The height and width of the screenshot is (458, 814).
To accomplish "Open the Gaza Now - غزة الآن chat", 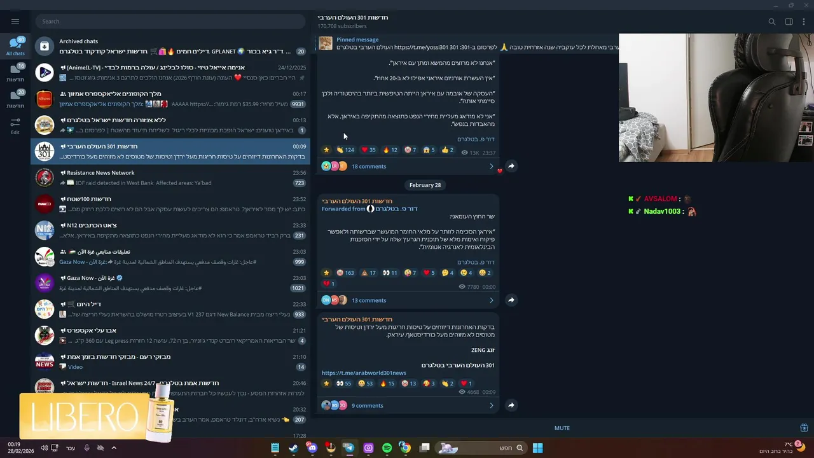I will (x=170, y=283).
